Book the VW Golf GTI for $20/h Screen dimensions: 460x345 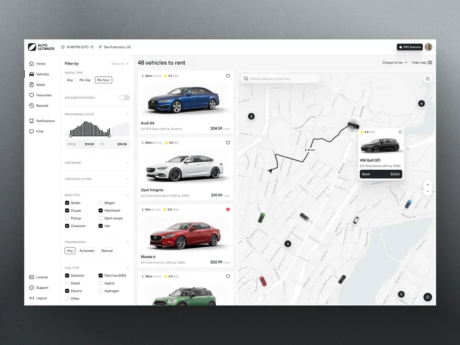tap(381, 174)
